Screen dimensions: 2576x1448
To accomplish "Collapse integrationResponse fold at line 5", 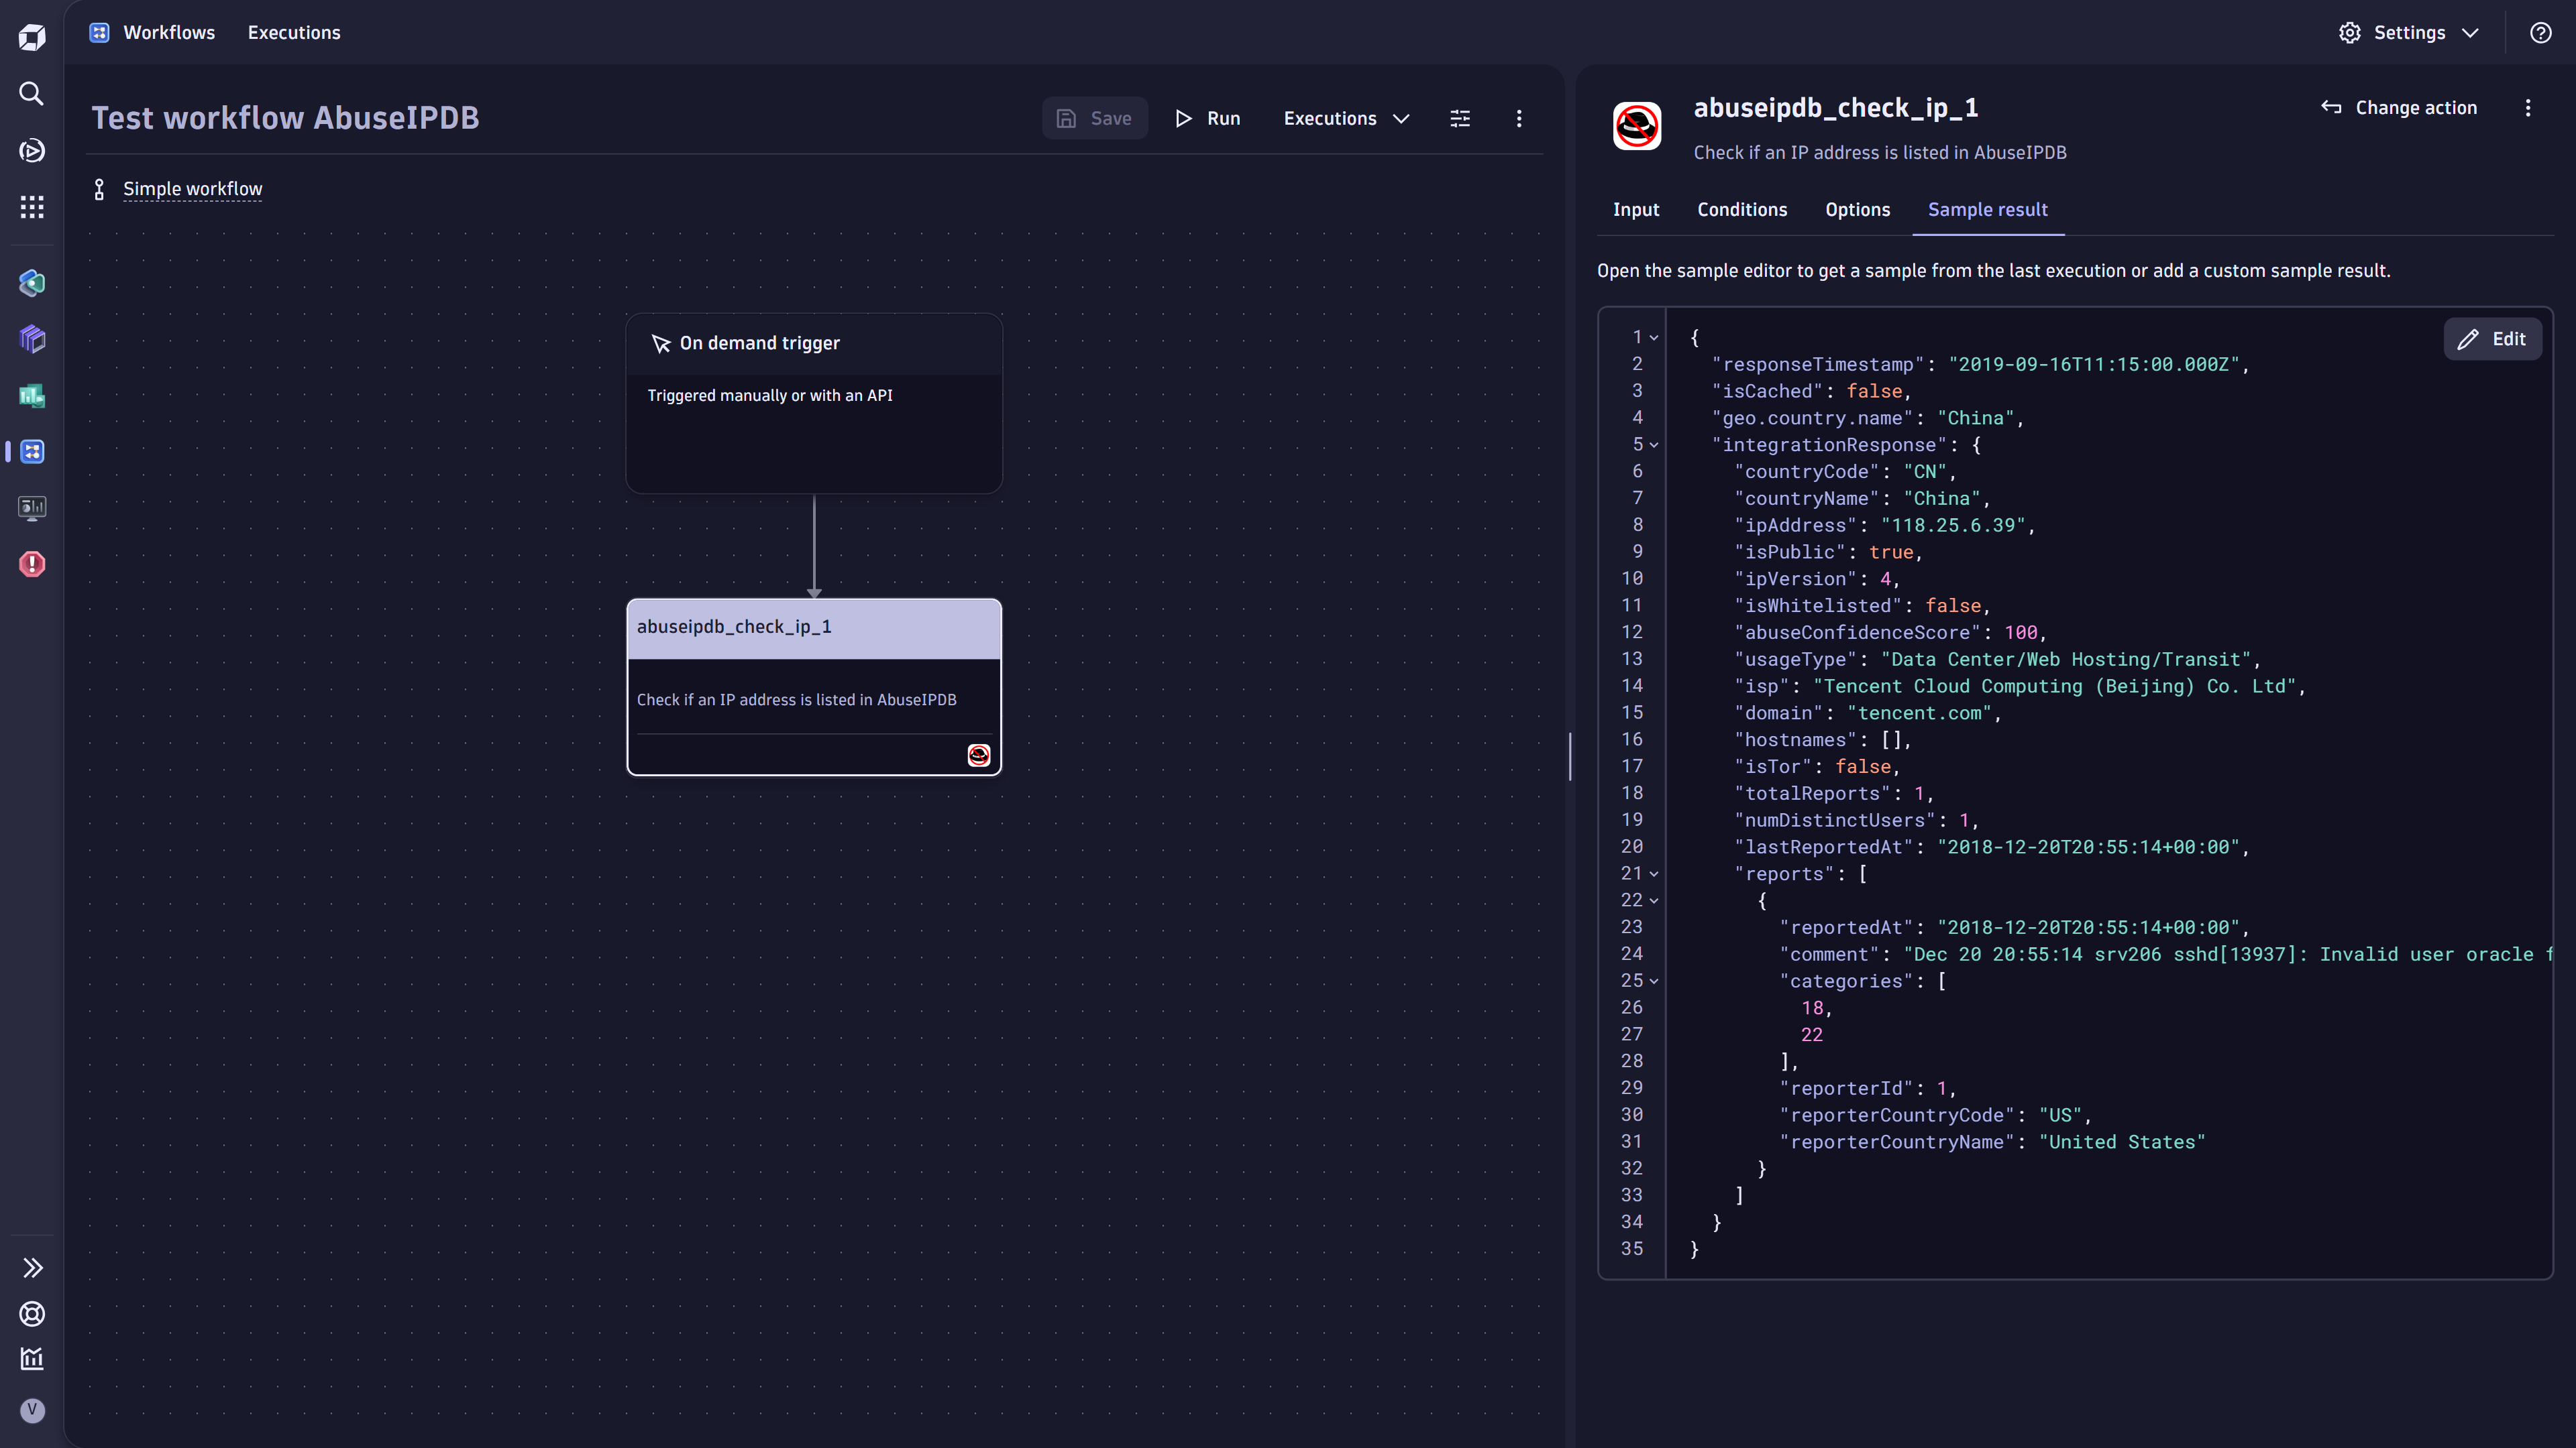I will coord(1654,446).
